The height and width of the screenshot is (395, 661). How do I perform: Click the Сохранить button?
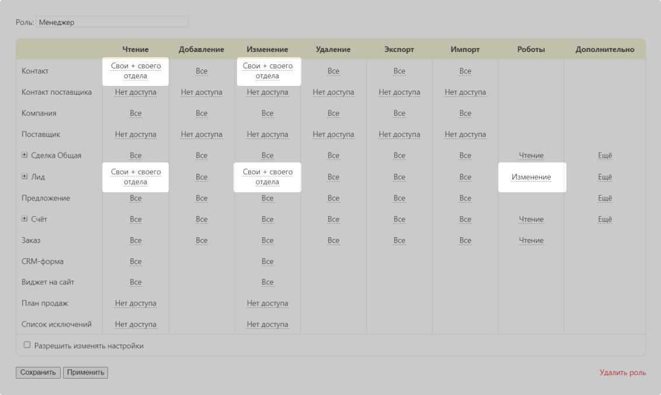[38, 372]
